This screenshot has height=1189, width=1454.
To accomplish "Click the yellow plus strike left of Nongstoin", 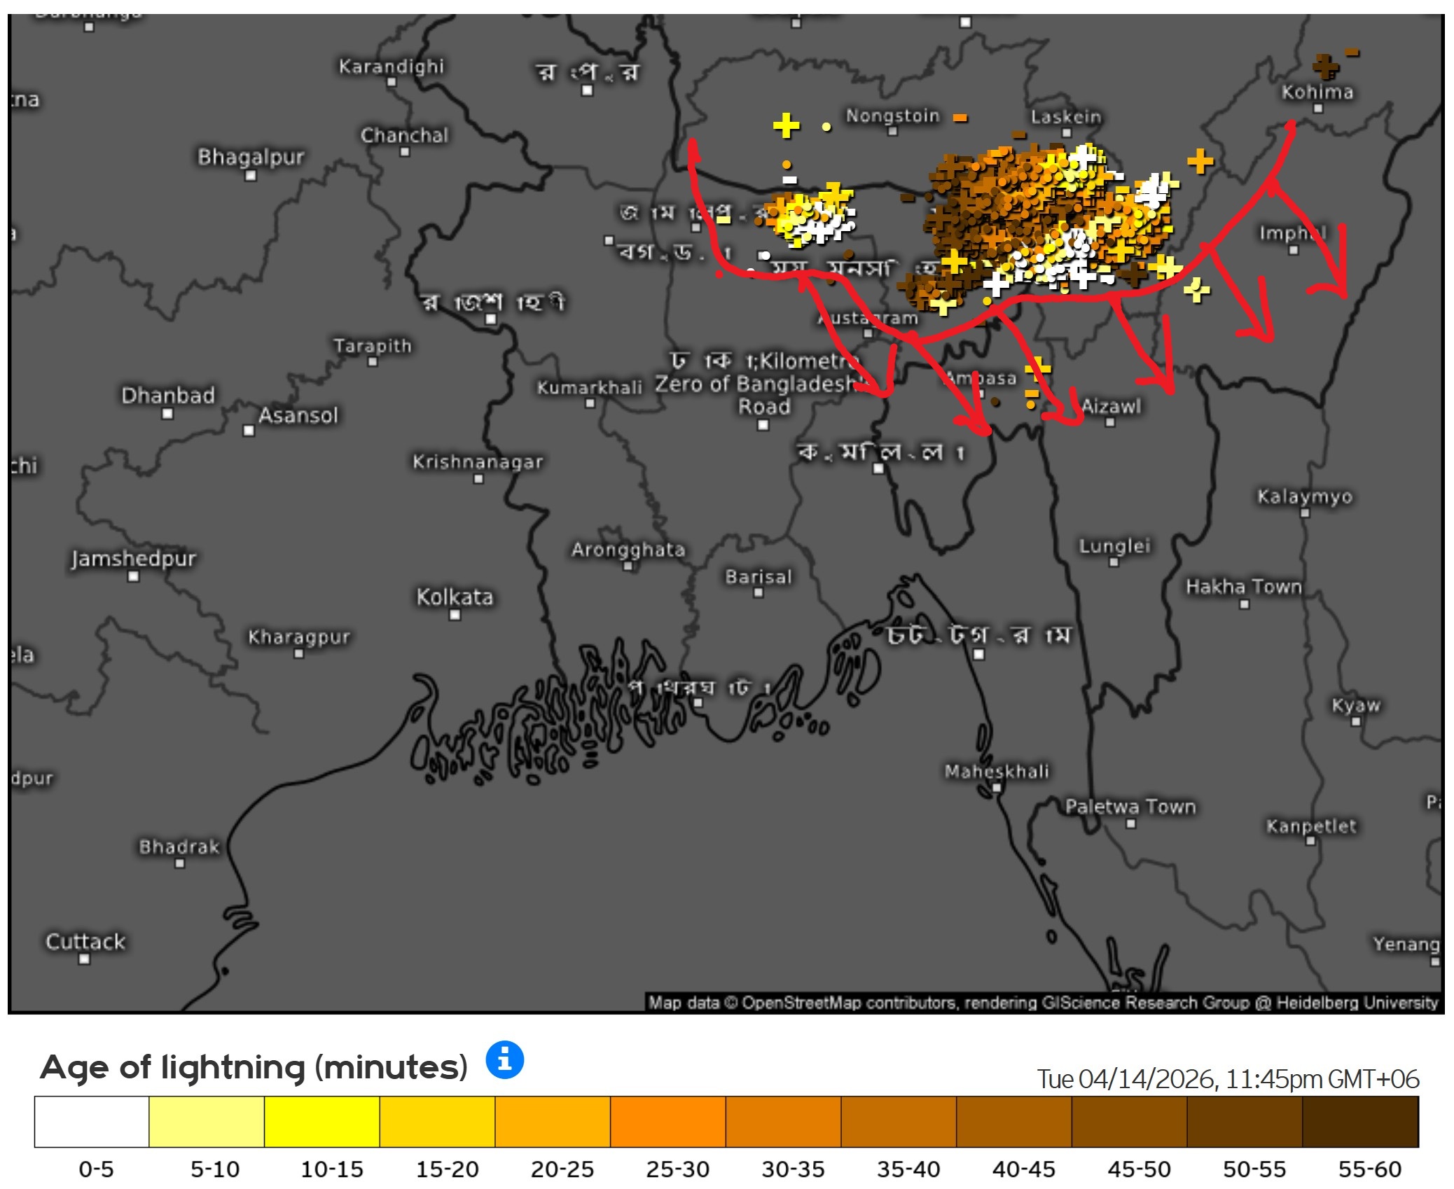I will (786, 125).
